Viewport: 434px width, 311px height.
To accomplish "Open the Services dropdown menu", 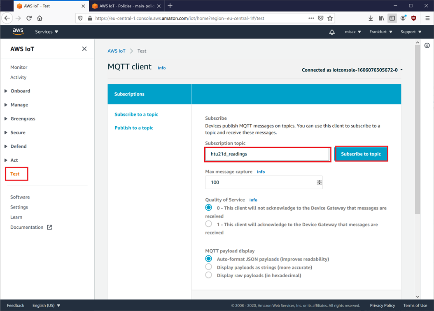I will coord(47,32).
